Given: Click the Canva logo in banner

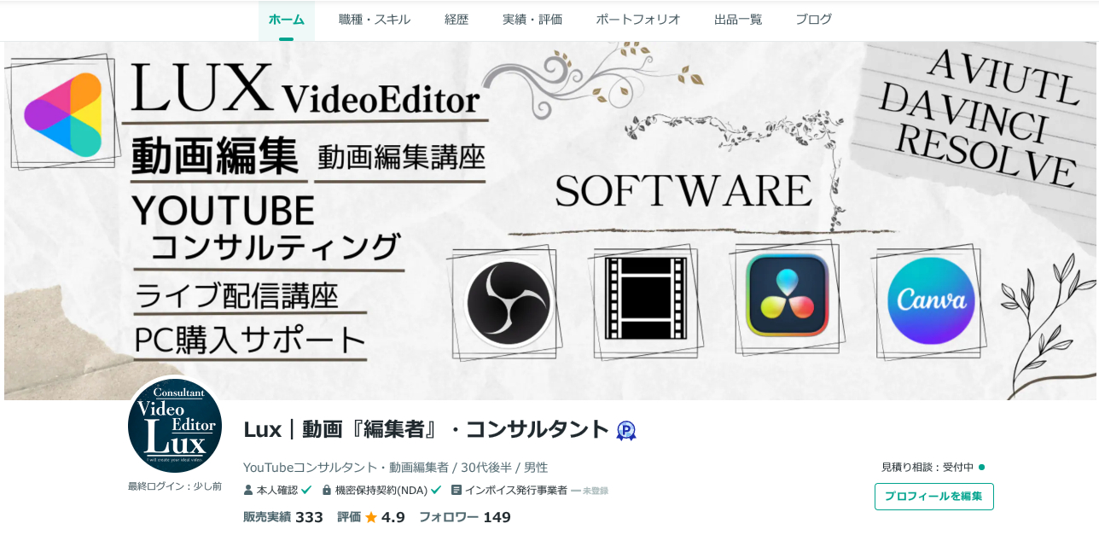Looking at the screenshot, I should click(x=931, y=301).
